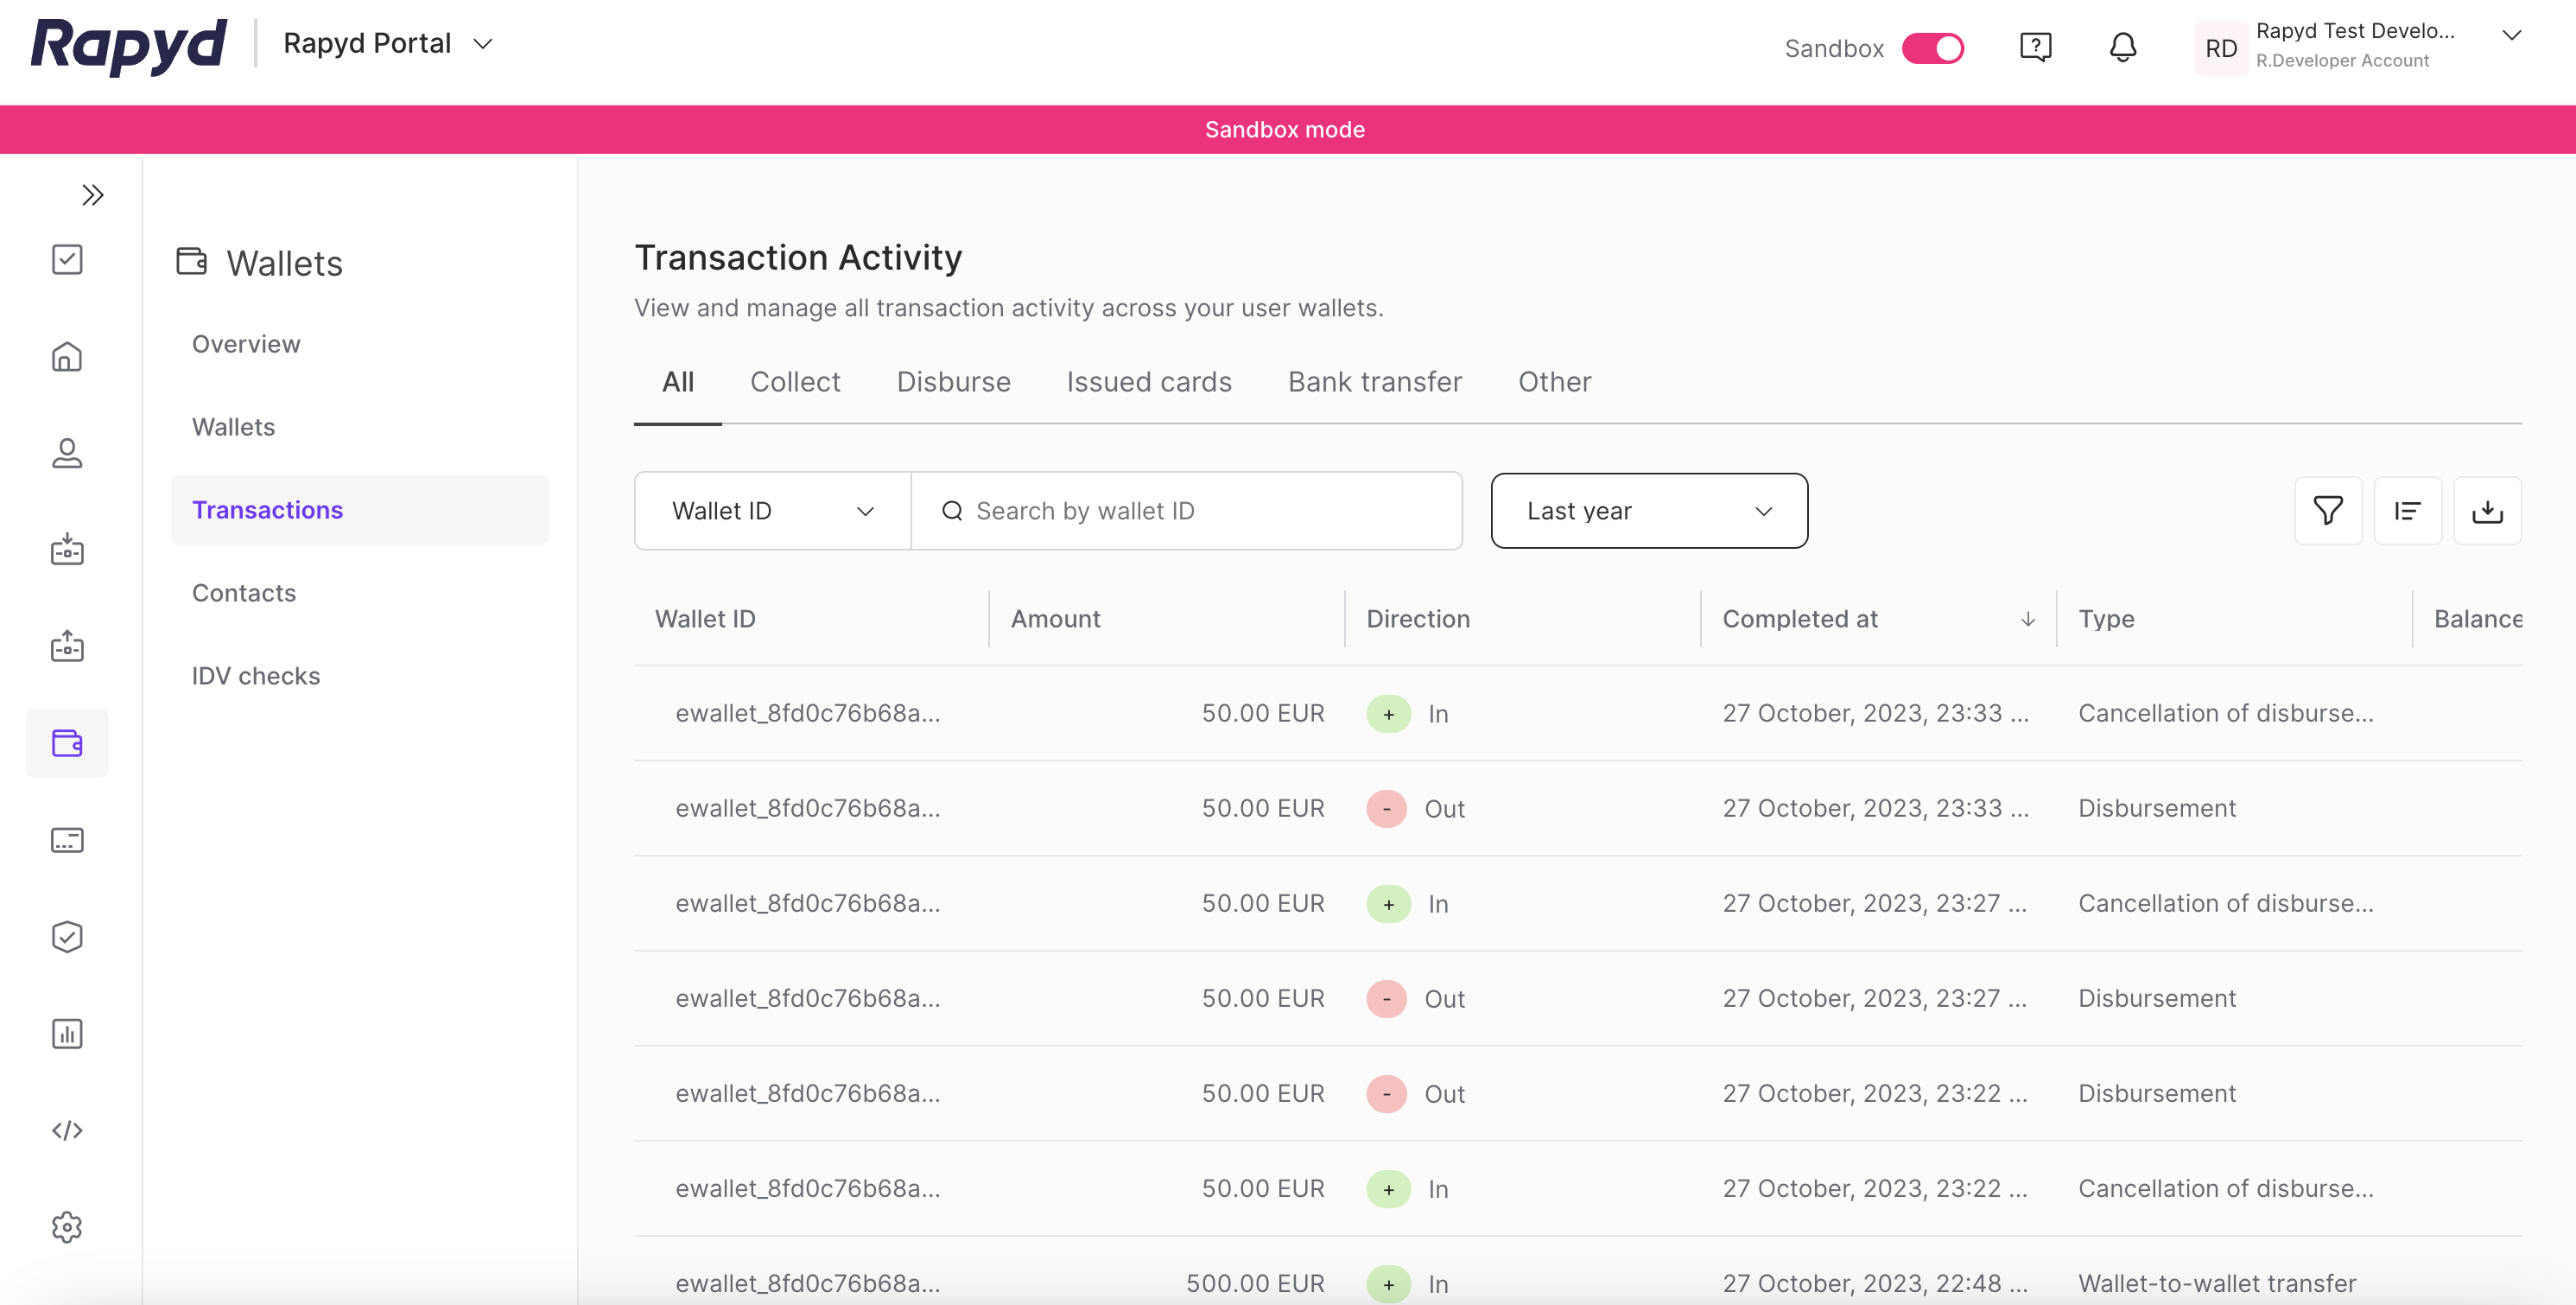Open the reports chart icon in sidebar
The height and width of the screenshot is (1305, 2576).
pos(67,1033)
